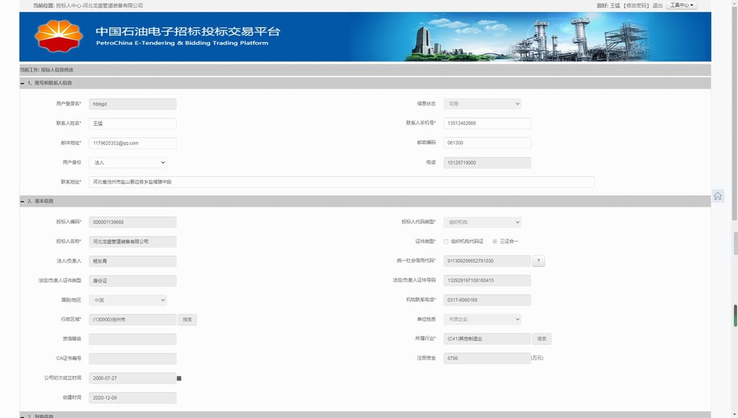Click the 法定/负责人证件类型 field
This screenshot has width=738, height=418.
pos(132,281)
